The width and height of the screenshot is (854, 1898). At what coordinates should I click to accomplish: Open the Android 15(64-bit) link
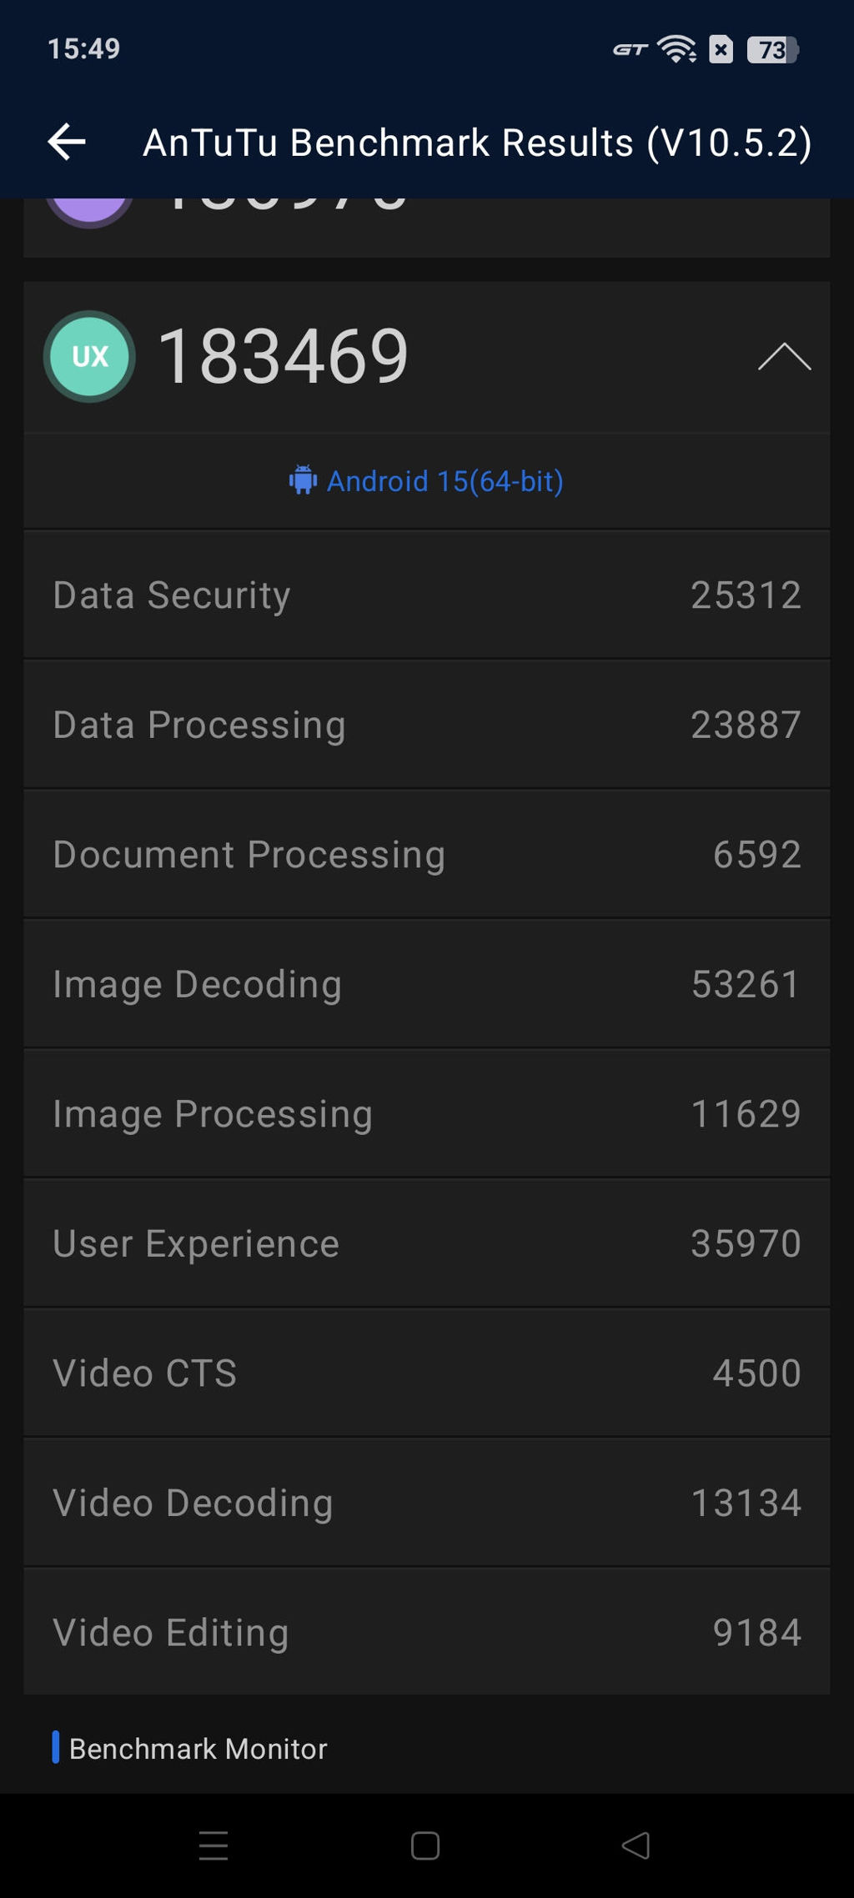coord(445,481)
